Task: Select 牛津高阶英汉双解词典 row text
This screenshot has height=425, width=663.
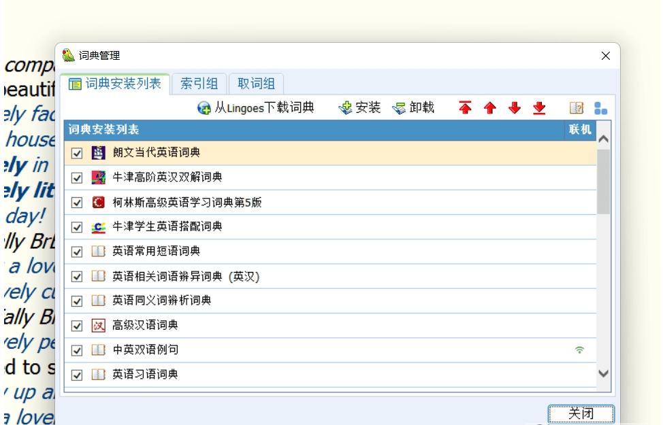Action: click(x=167, y=177)
